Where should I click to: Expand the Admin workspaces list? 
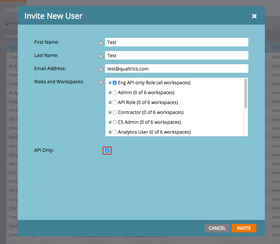[110, 93]
